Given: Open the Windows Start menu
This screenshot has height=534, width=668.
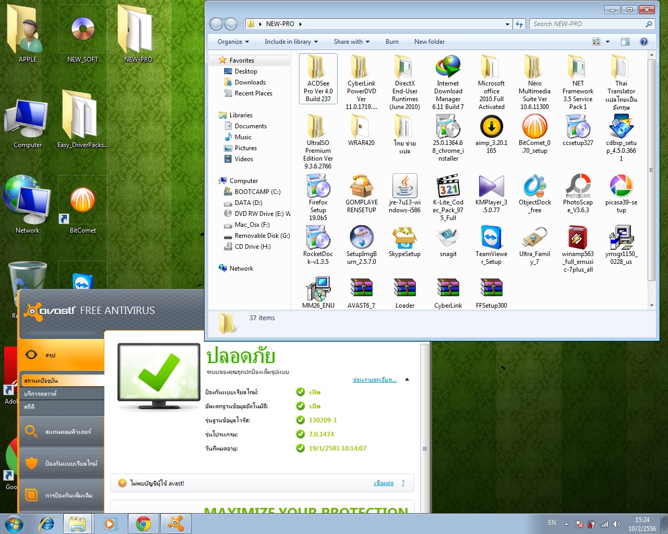Looking at the screenshot, I should pos(14,524).
